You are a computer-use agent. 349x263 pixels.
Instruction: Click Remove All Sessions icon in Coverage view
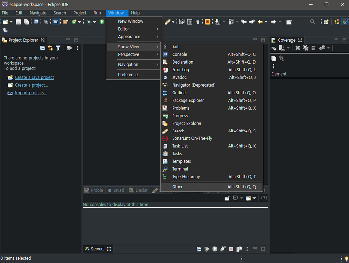point(305,48)
